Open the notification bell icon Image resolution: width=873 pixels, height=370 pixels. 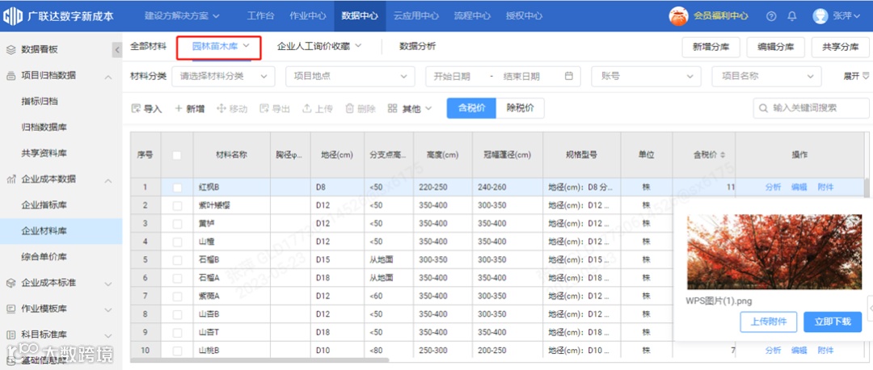click(791, 16)
